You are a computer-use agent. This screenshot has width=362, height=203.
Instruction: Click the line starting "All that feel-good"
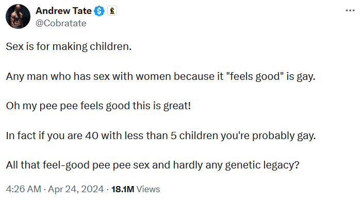pos(153,165)
